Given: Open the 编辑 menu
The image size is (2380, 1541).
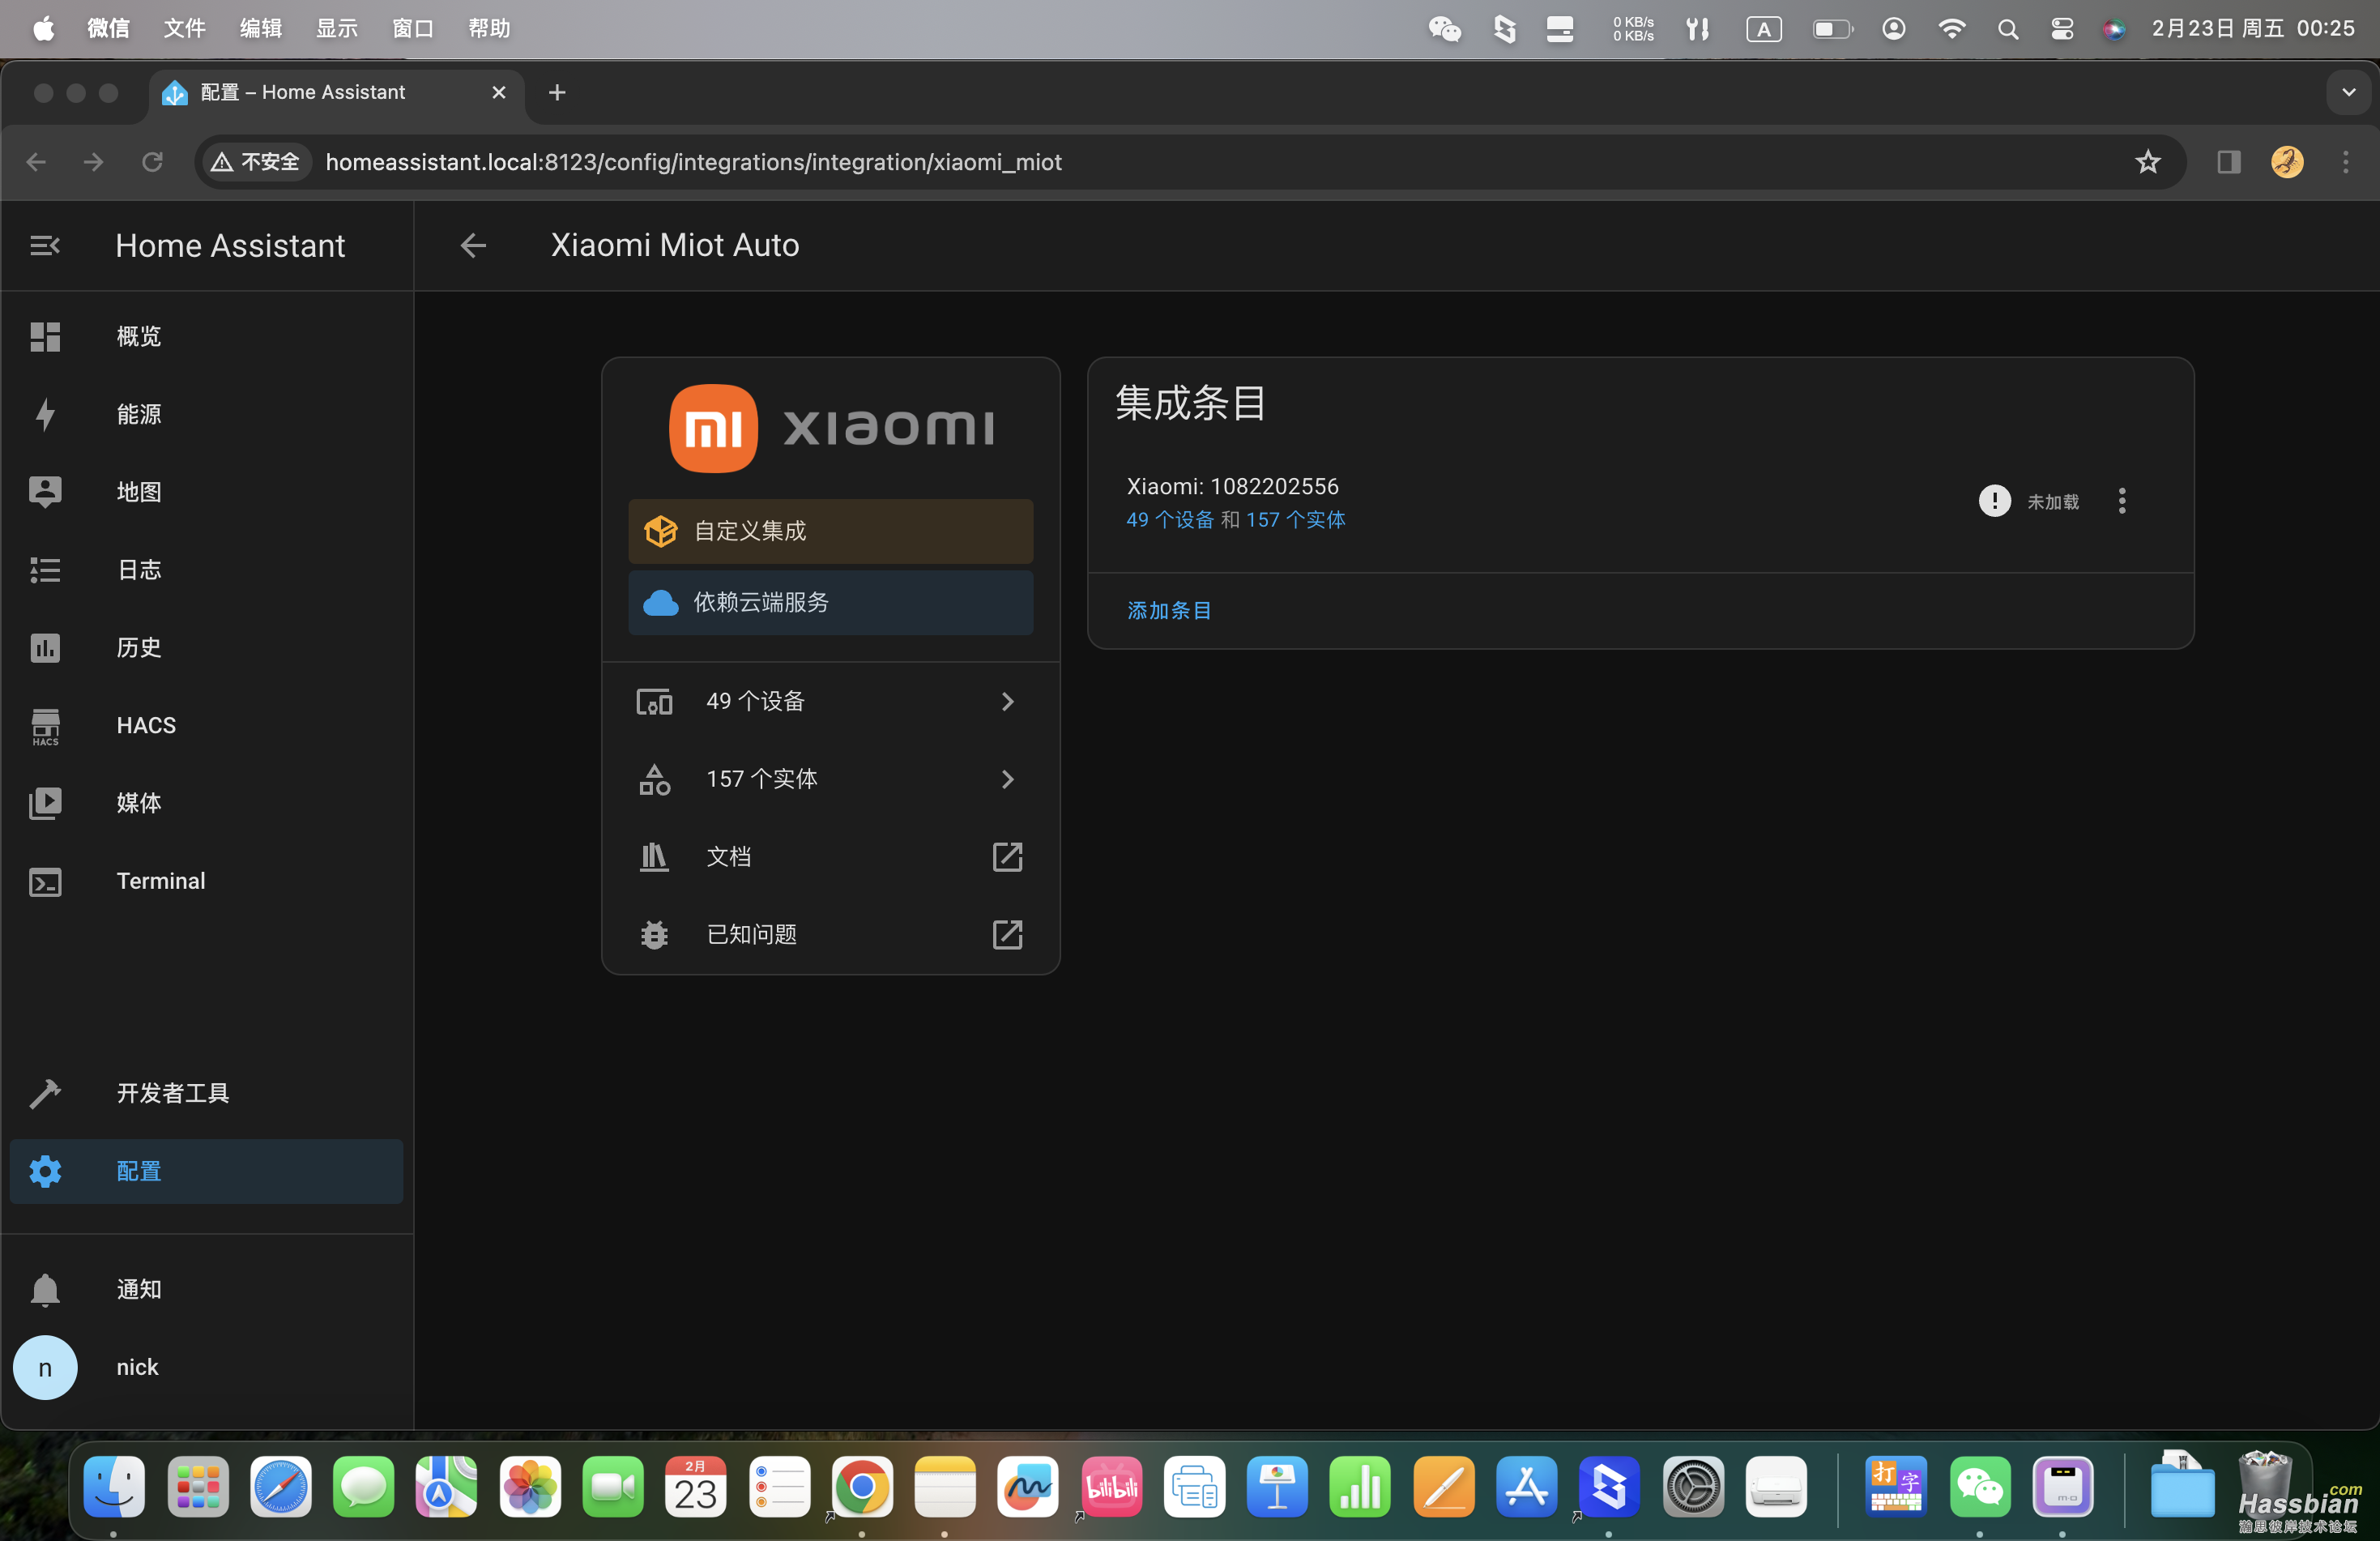Looking at the screenshot, I should (x=260, y=28).
